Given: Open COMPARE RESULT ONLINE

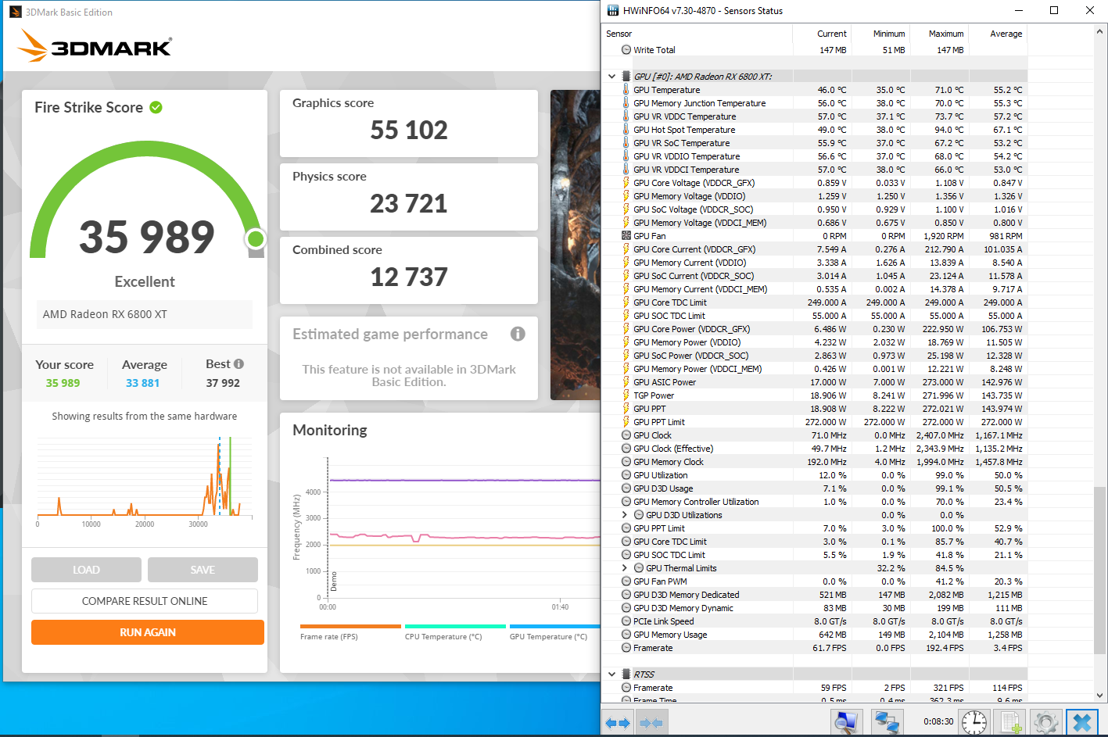Looking at the screenshot, I should tap(145, 601).
